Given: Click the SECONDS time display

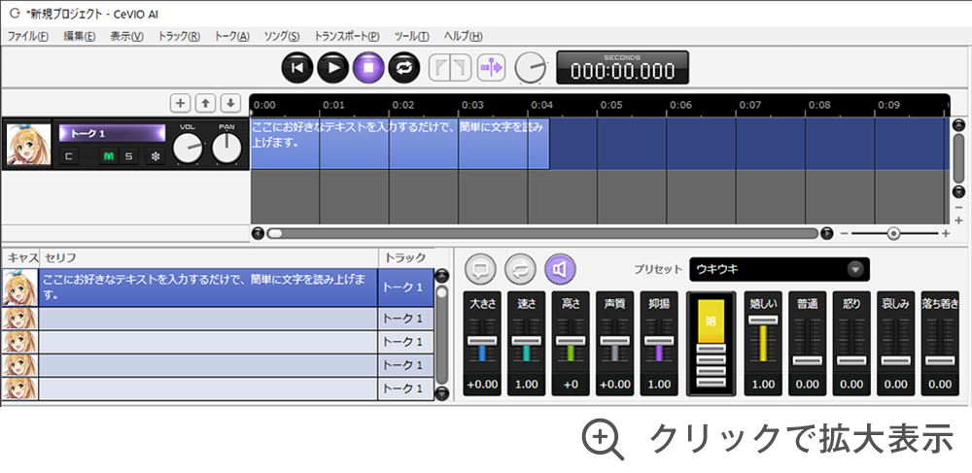Looking at the screenshot, I should (622, 67).
